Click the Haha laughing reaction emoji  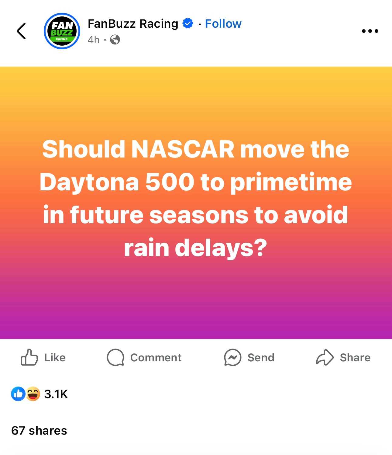(33, 394)
